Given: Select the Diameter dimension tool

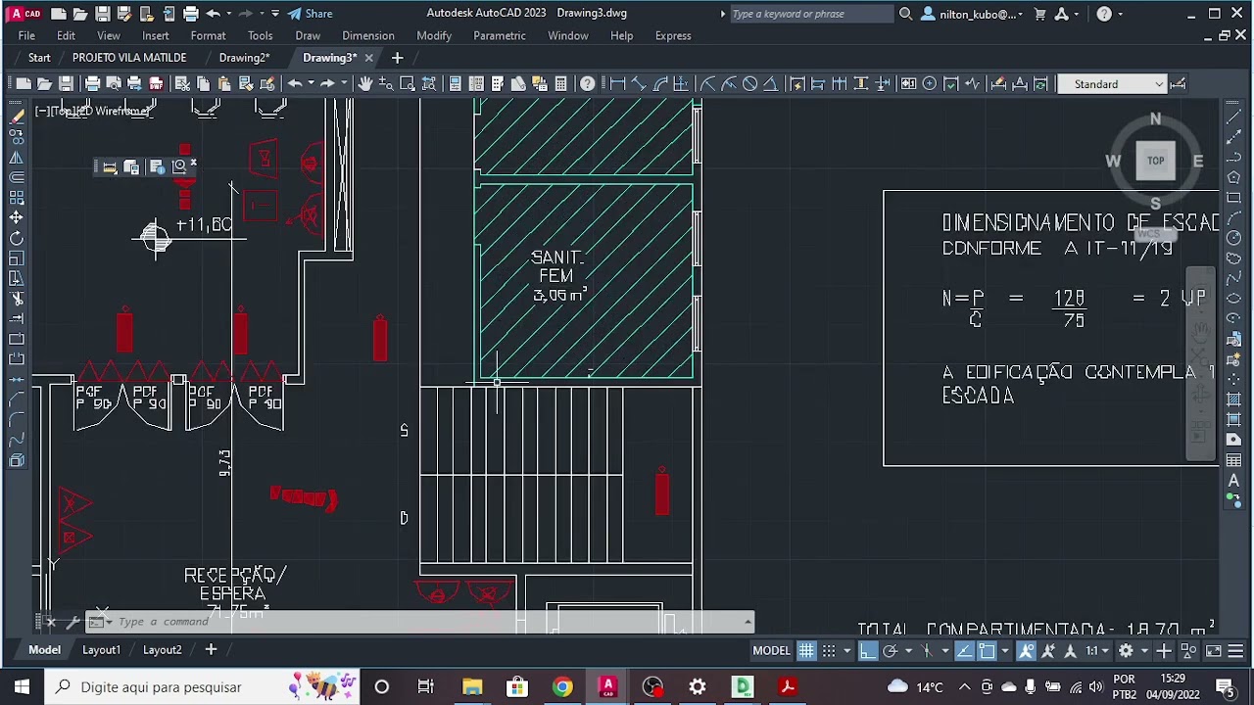Looking at the screenshot, I should 749,84.
